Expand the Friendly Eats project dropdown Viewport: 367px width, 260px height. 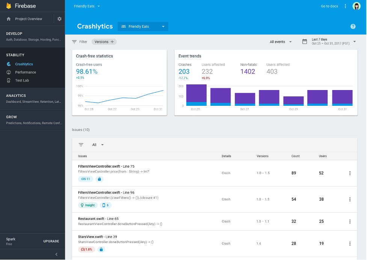(87, 6)
